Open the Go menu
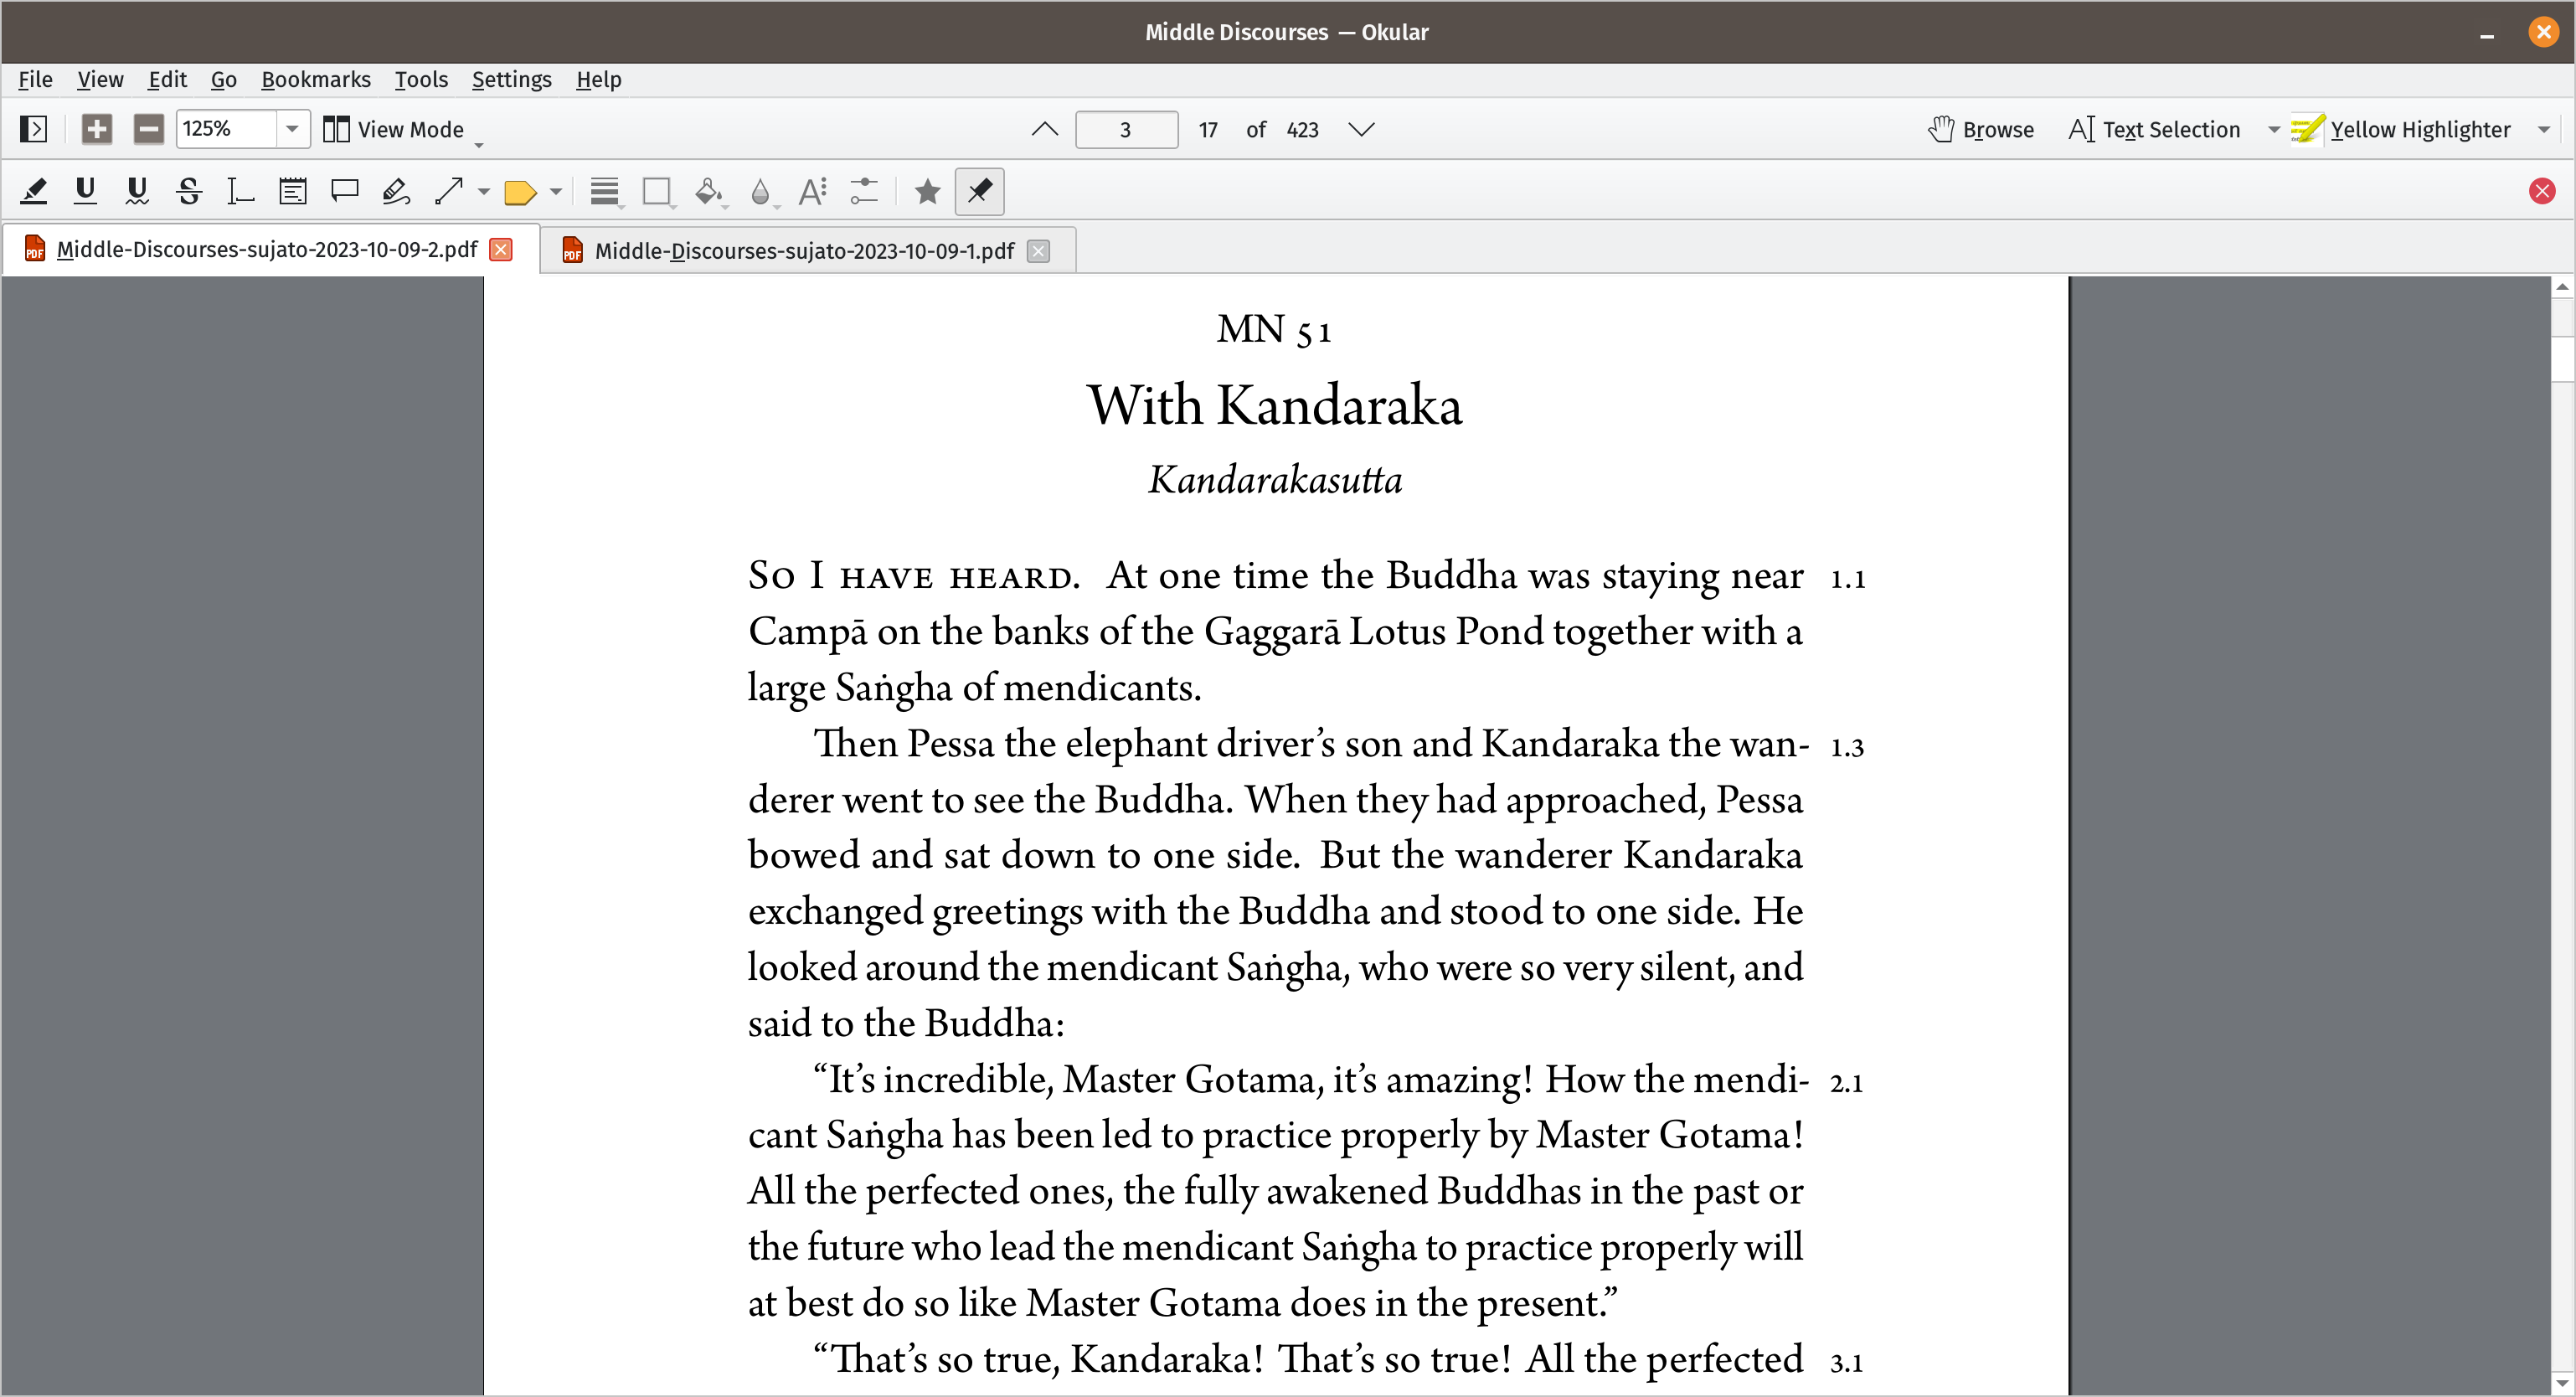This screenshot has width=2576, height=1397. (223, 79)
